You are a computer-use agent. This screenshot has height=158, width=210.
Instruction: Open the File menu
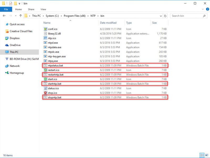6,9
